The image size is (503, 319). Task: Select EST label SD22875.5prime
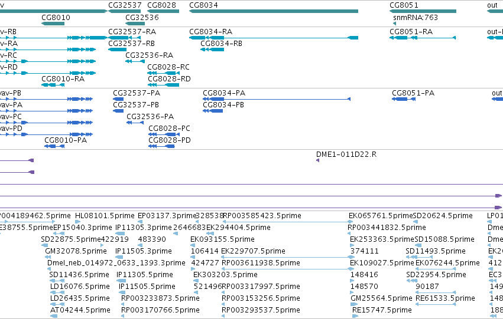[x=71, y=239]
